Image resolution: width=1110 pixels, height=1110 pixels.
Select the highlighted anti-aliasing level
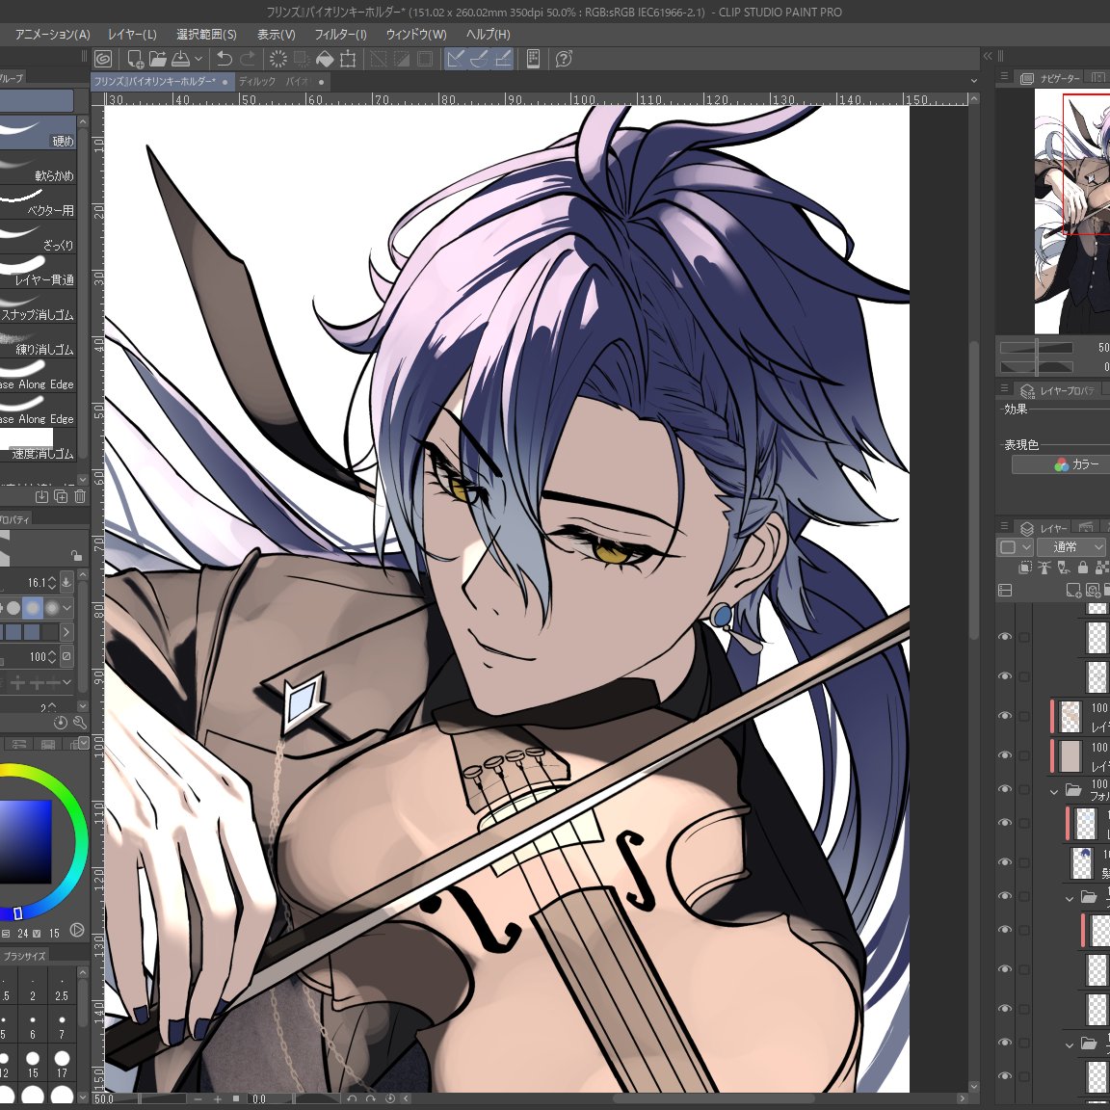33,607
